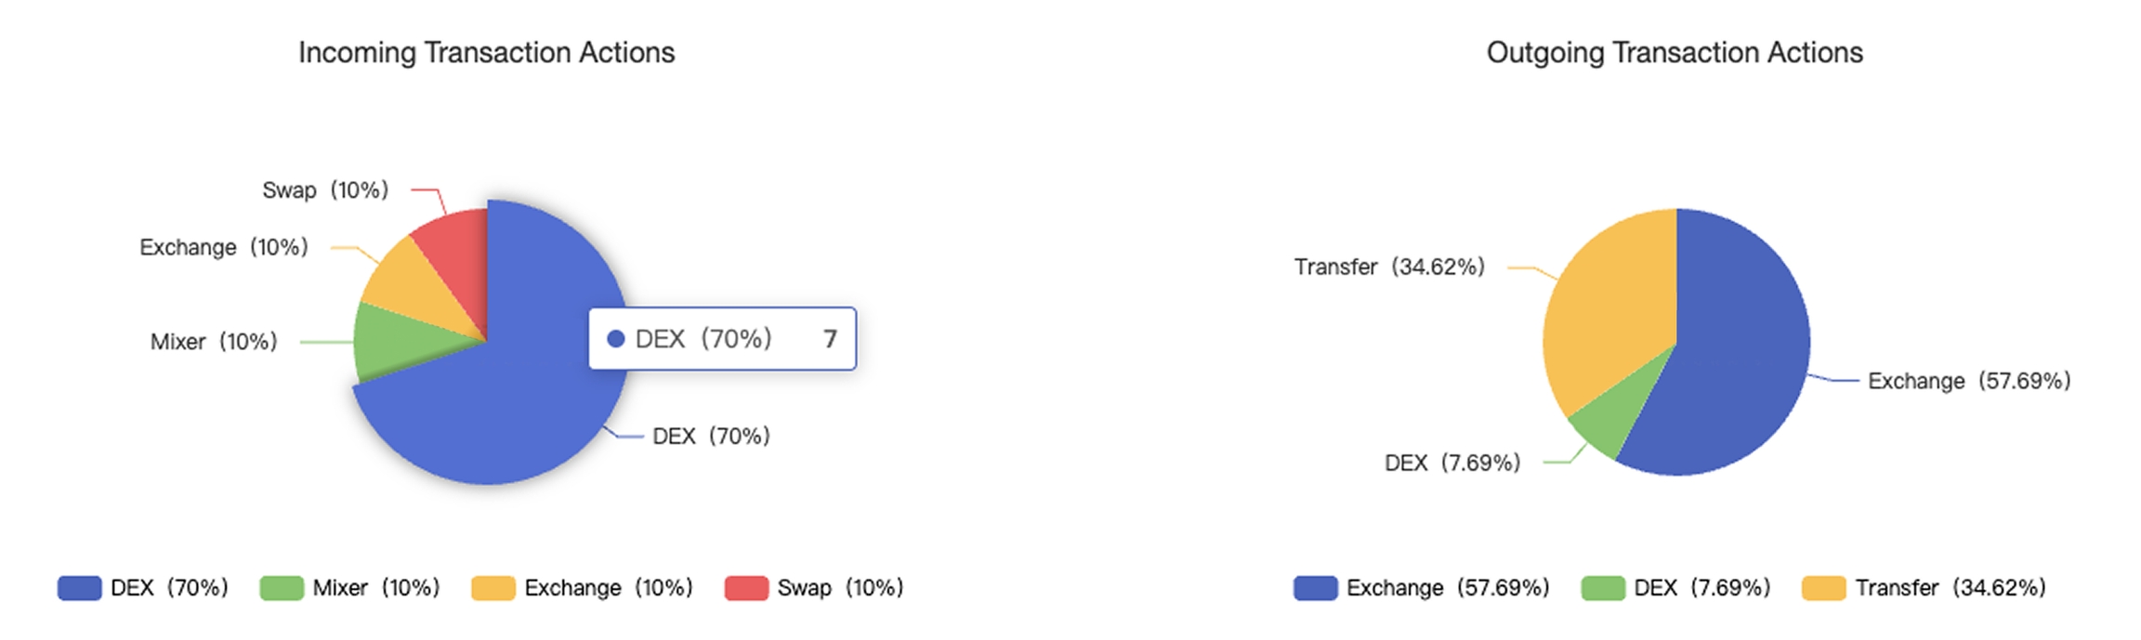This screenshot has width=2141, height=640.
Task: Click the red Swap legend swatch
Action: pyautogui.click(x=746, y=588)
